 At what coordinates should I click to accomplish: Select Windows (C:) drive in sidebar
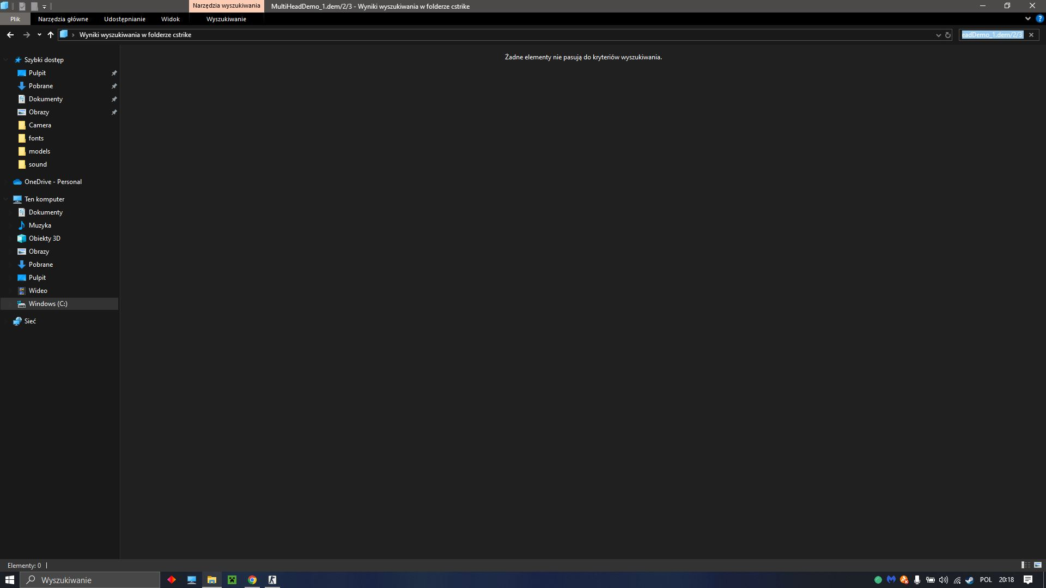coord(48,304)
